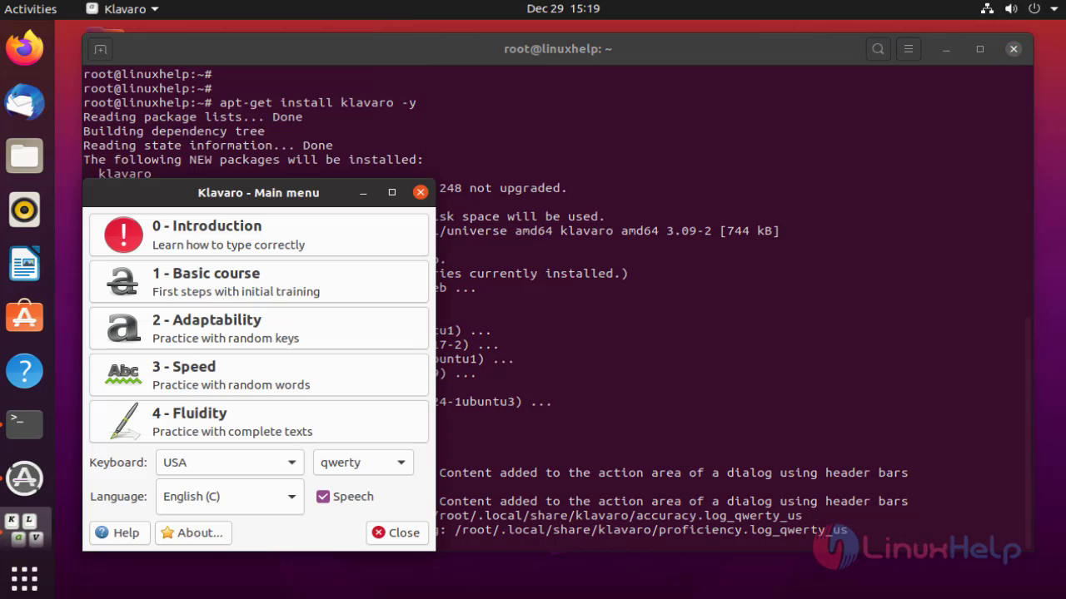Close the root@linuxhelp terminal window
This screenshot has width=1066, height=599.
(1014, 49)
